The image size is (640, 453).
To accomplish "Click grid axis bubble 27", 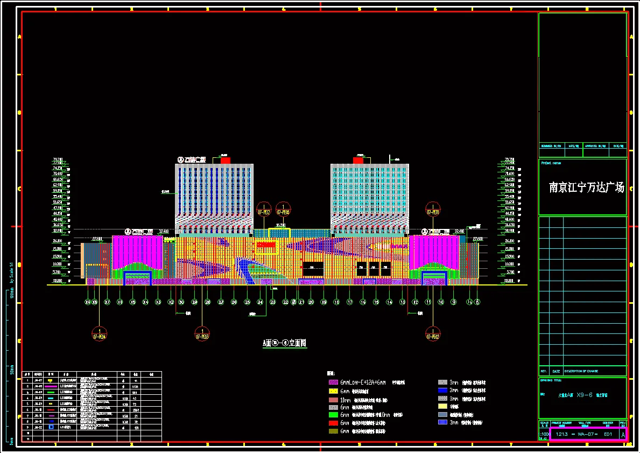I will (221, 302).
